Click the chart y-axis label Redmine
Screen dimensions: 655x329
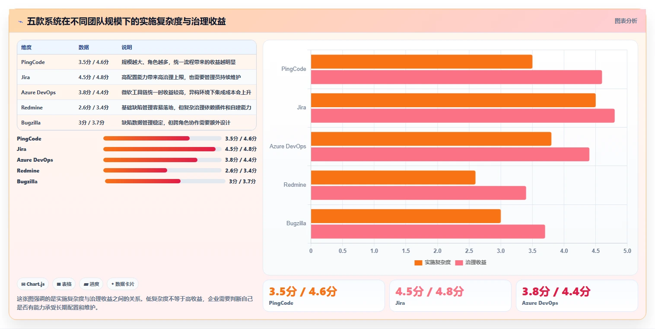click(295, 185)
